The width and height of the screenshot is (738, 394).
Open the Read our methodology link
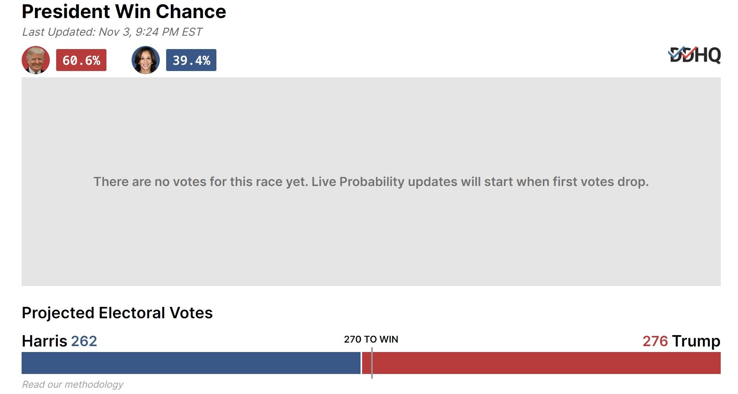tap(73, 384)
